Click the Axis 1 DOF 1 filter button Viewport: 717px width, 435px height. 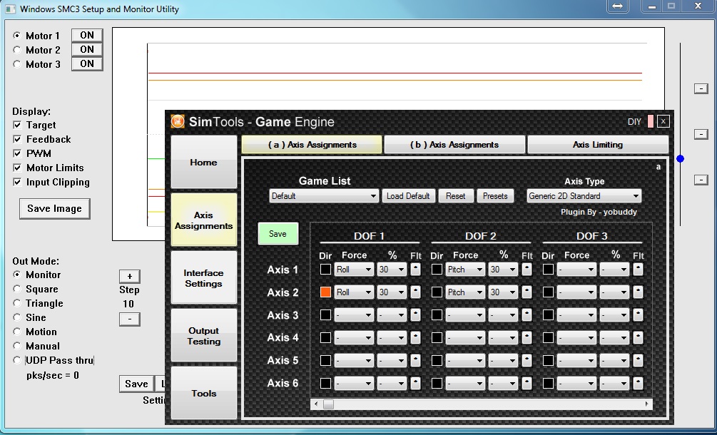(416, 269)
